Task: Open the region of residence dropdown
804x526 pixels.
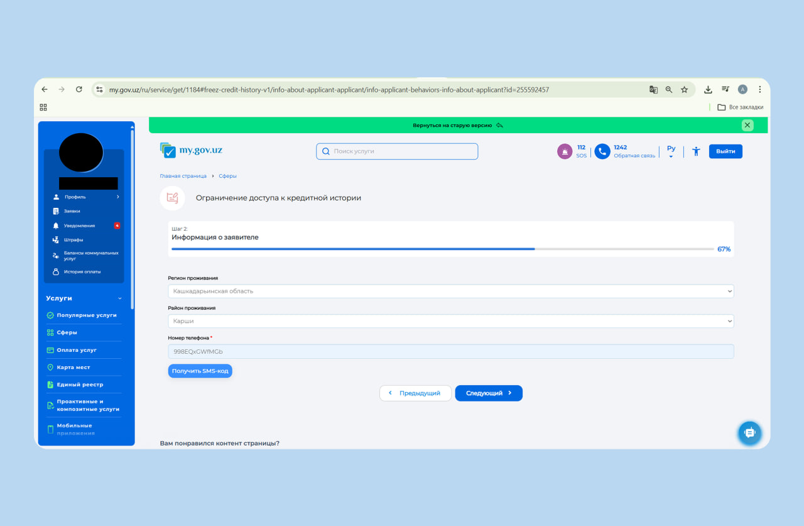Action: pos(450,291)
